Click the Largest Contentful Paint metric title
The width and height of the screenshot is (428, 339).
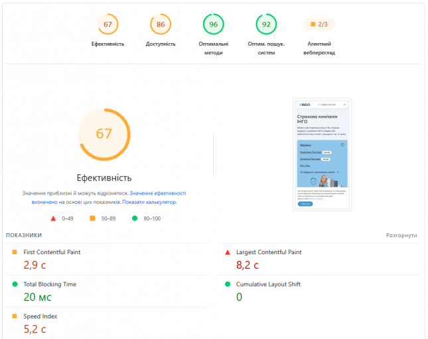(269, 252)
